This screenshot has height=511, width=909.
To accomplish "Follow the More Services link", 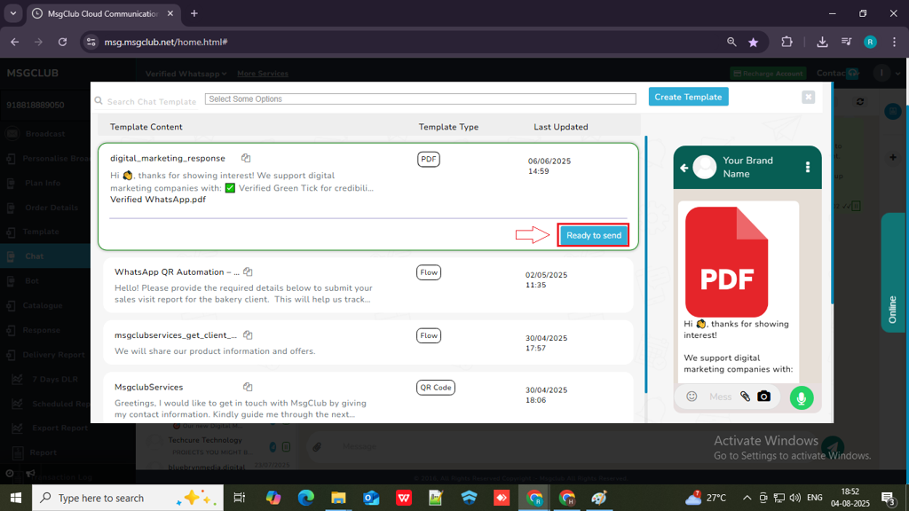I will [263, 74].
